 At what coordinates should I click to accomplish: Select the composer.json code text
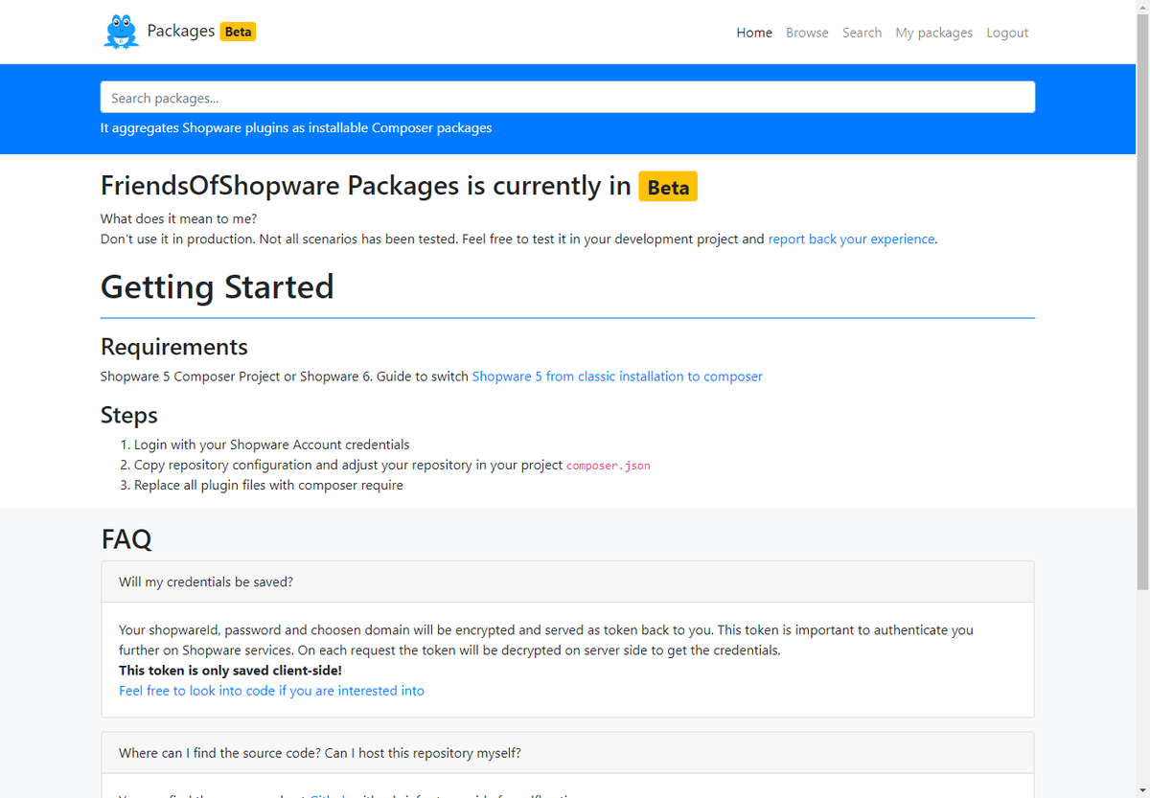pos(609,466)
